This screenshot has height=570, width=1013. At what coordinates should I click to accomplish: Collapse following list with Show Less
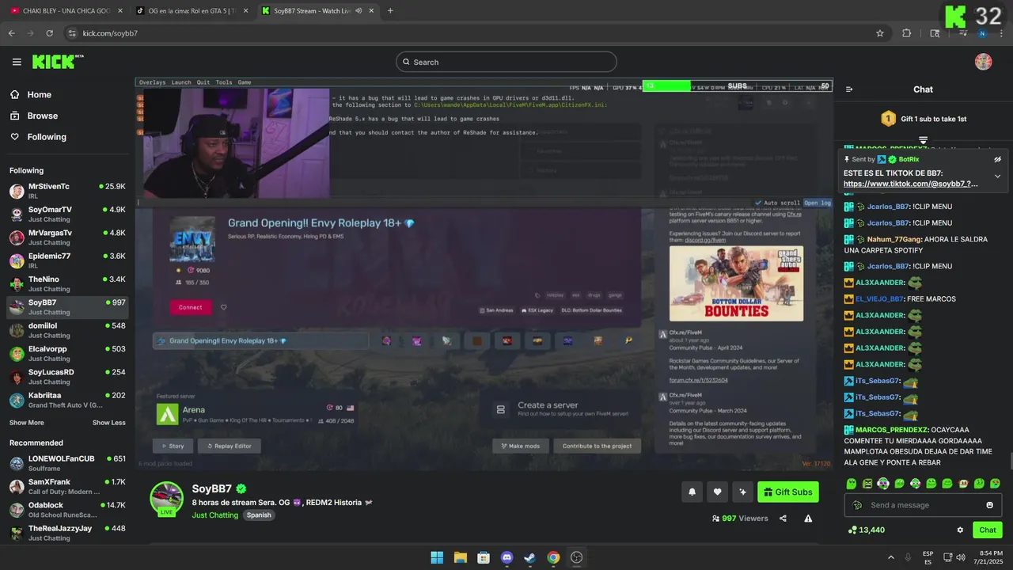click(108, 423)
